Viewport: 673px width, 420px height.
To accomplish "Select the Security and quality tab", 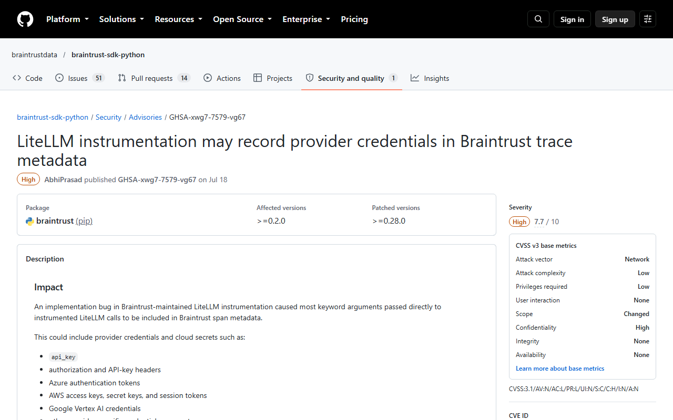I will [x=352, y=78].
